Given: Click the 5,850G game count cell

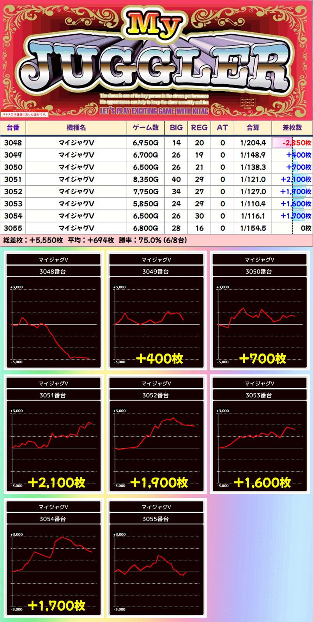Looking at the screenshot, I should click(146, 204).
